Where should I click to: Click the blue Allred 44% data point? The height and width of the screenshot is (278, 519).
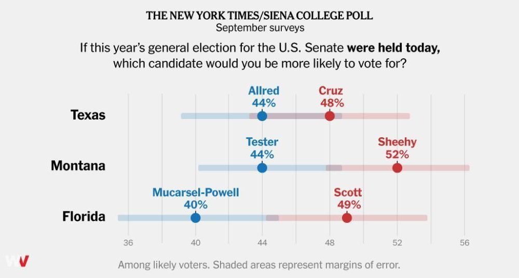(262, 116)
